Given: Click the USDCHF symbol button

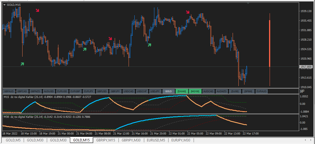Looking at the screenshot, I should [x=142, y=91].
